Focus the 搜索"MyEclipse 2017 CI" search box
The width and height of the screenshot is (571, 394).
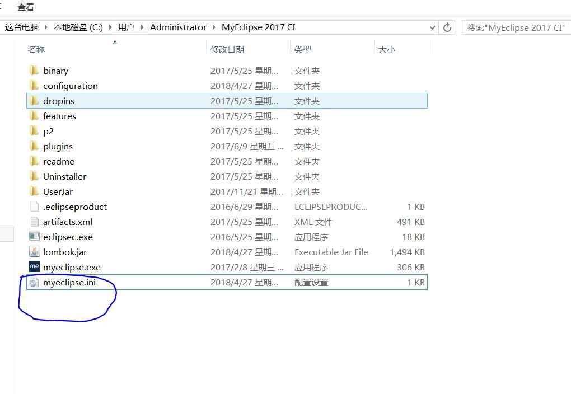click(x=516, y=27)
